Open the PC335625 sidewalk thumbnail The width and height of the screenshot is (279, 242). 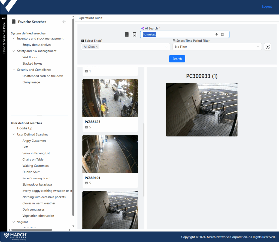click(x=110, y=98)
